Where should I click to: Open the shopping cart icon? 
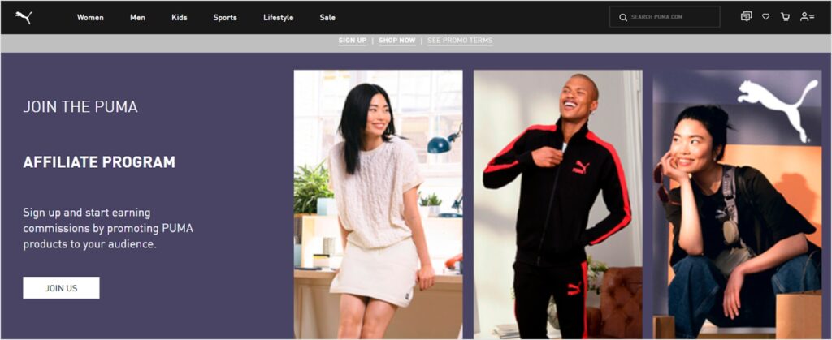click(786, 17)
